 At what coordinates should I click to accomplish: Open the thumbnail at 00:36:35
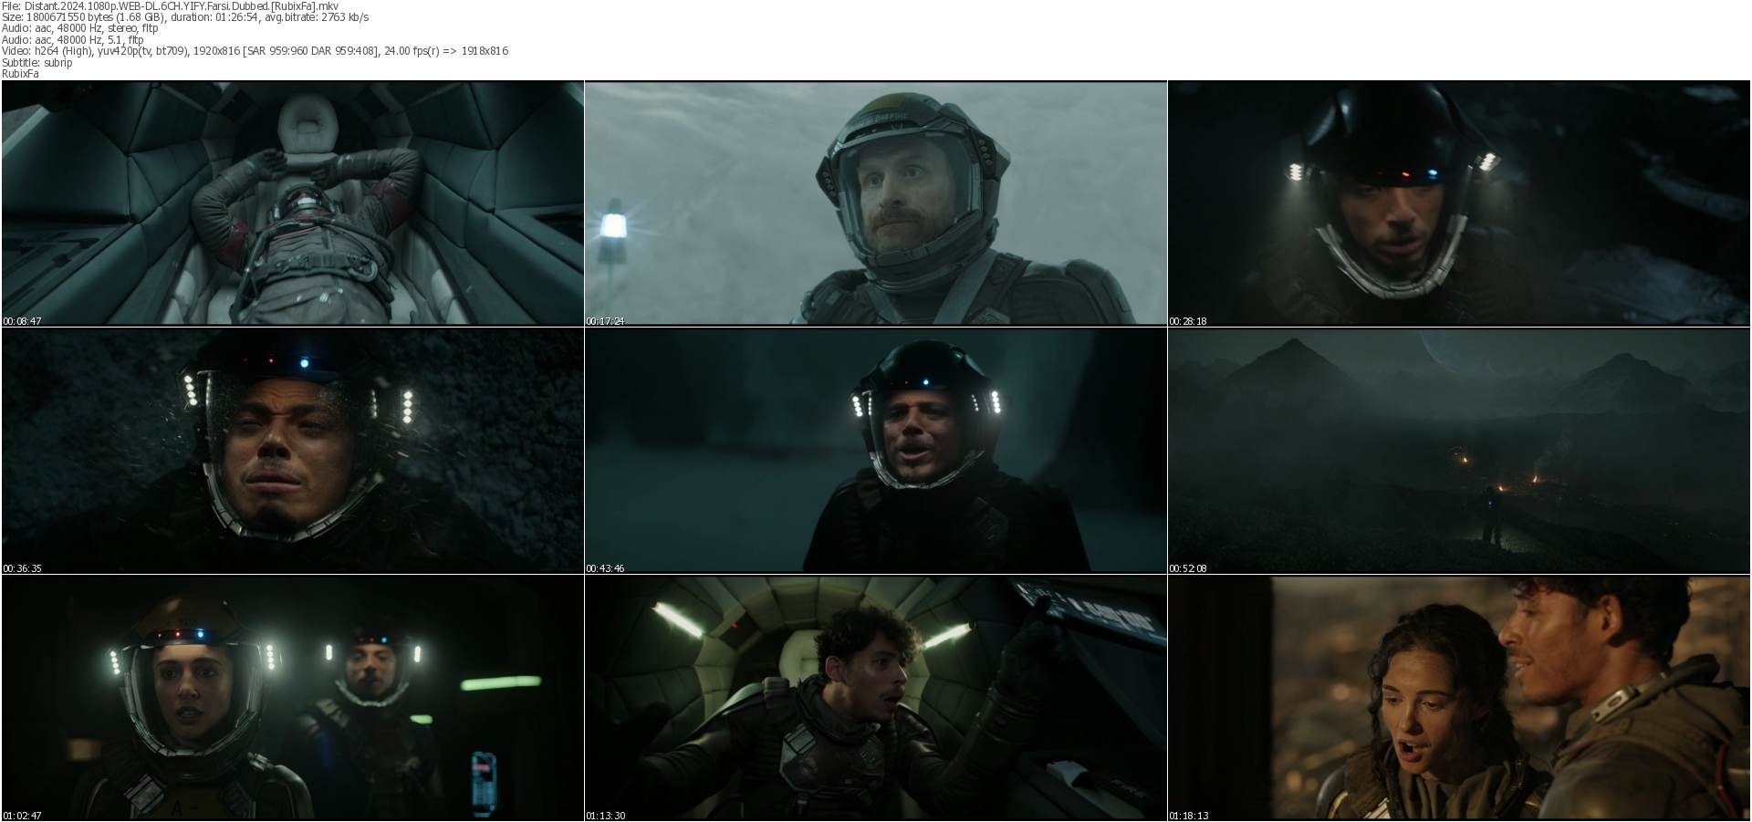(293, 451)
